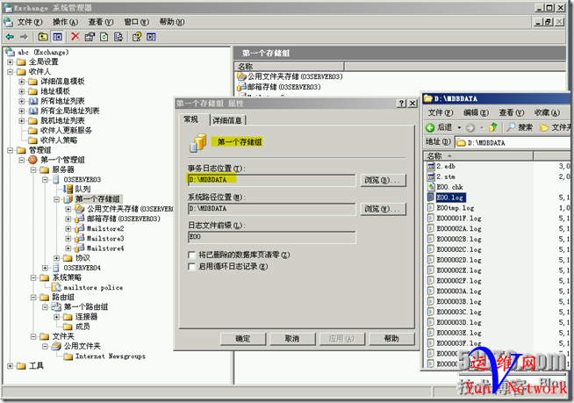Click the Name column header in Explorer
The height and width of the screenshot is (403, 574).
[x=477, y=156]
